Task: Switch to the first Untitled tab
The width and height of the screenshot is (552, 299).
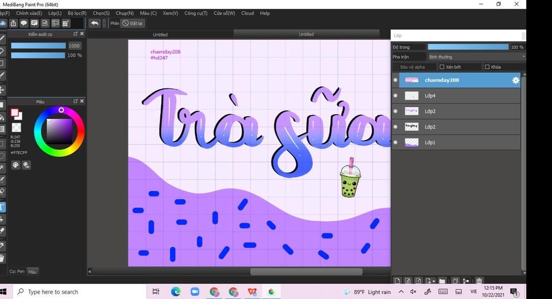Action: [x=160, y=34]
